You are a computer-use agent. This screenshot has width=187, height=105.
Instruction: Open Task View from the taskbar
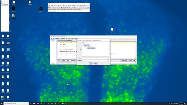point(30,104)
